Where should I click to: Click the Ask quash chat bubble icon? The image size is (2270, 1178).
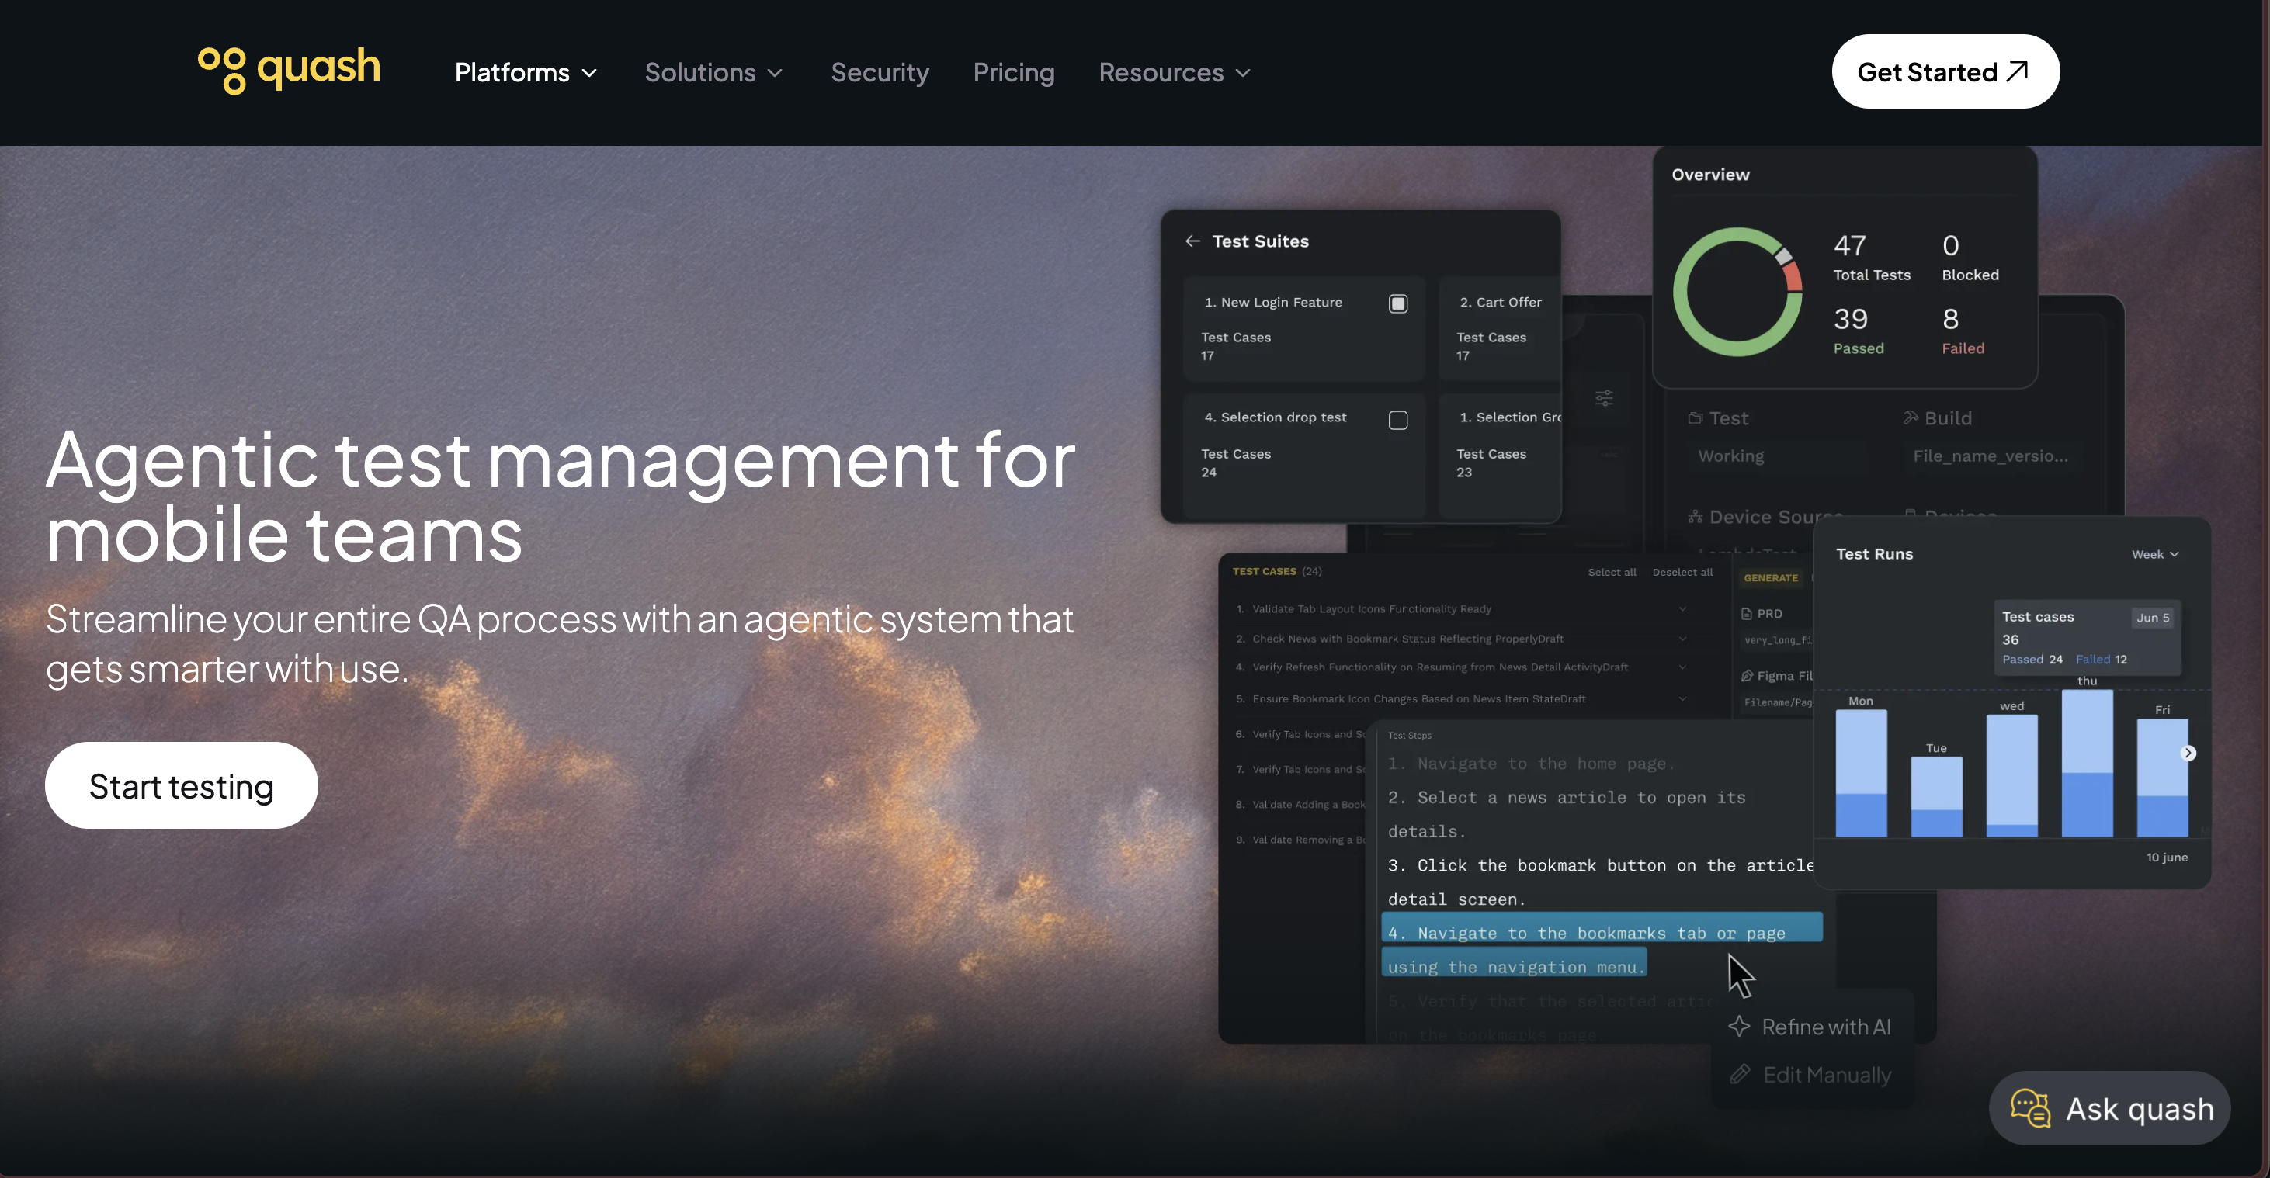click(2029, 1108)
